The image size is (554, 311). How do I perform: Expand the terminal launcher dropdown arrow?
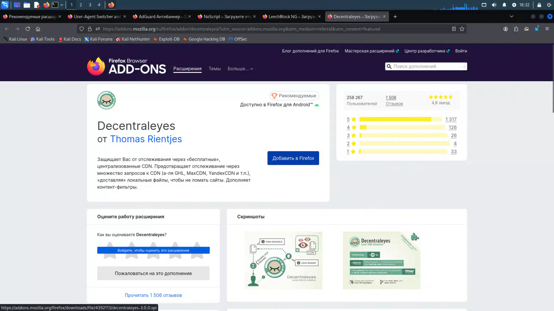(x=62, y=5)
